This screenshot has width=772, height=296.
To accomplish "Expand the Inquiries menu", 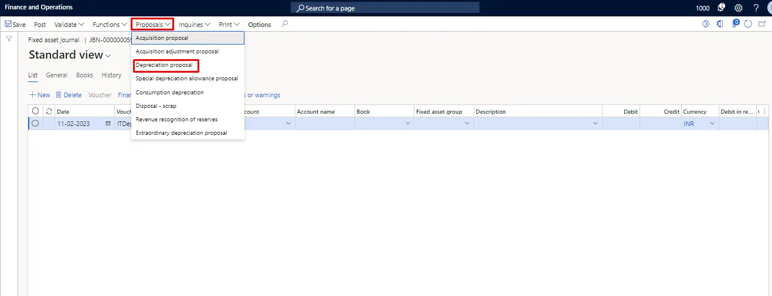I will 195,25.
